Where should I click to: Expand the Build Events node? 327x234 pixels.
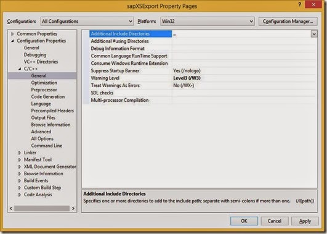(20, 181)
